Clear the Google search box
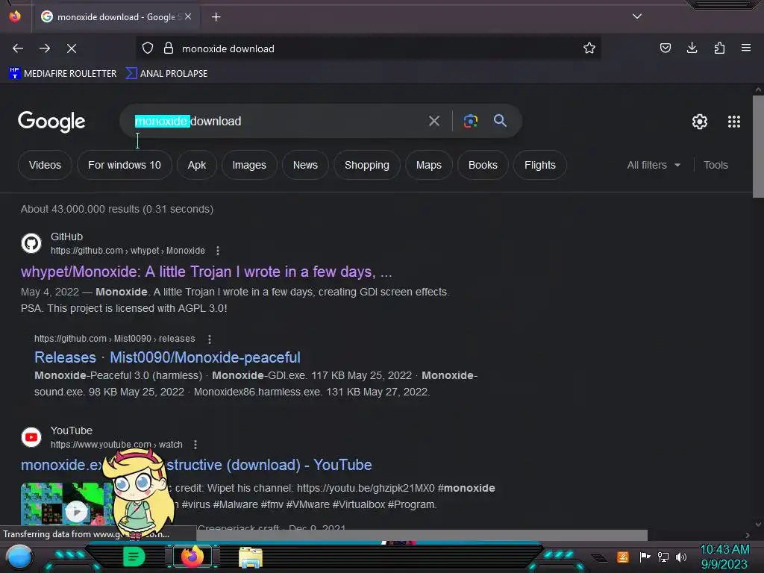Screen dimensions: 764x573 pyautogui.click(x=433, y=121)
